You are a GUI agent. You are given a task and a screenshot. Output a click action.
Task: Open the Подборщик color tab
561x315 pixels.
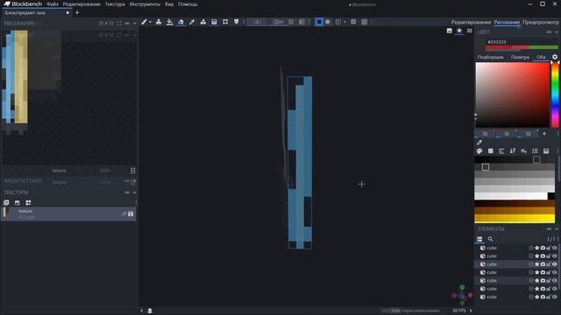(490, 57)
